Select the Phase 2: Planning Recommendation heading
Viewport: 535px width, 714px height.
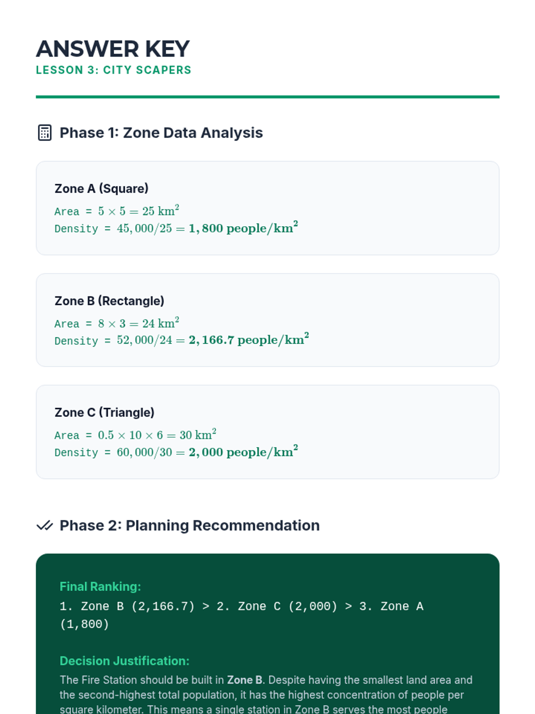point(189,526)
